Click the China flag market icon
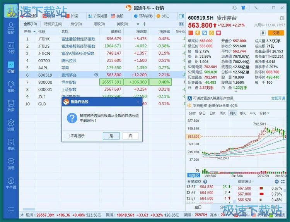Image resolution: width=290 pixels, height=222 pixels. (191, 33)
